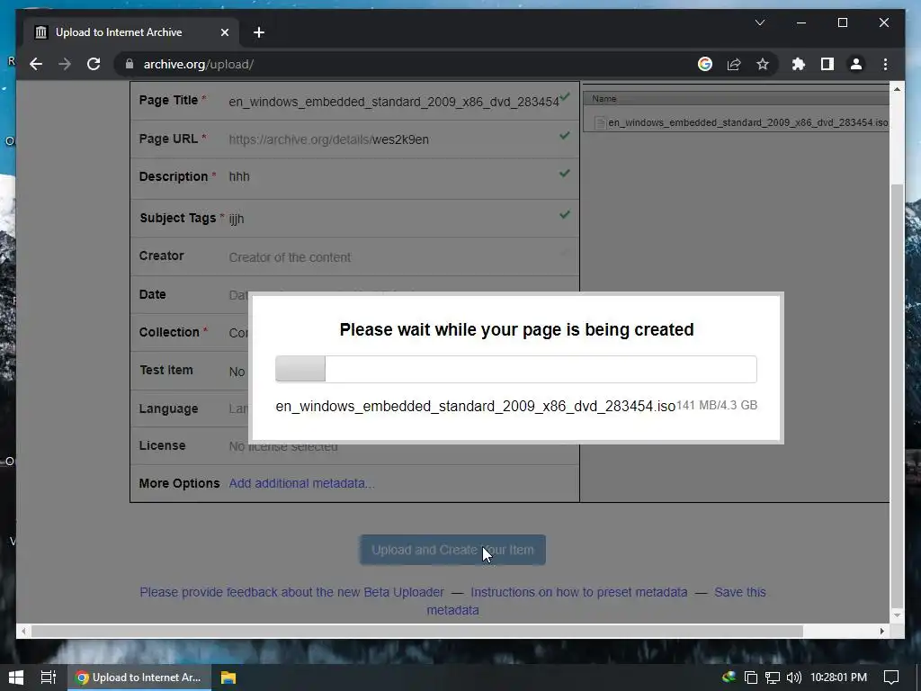This screenshot has height=691, width=921.
Task: Click the 141 MB/4.3 GB upload size text
Action: (x=717, y=406)
